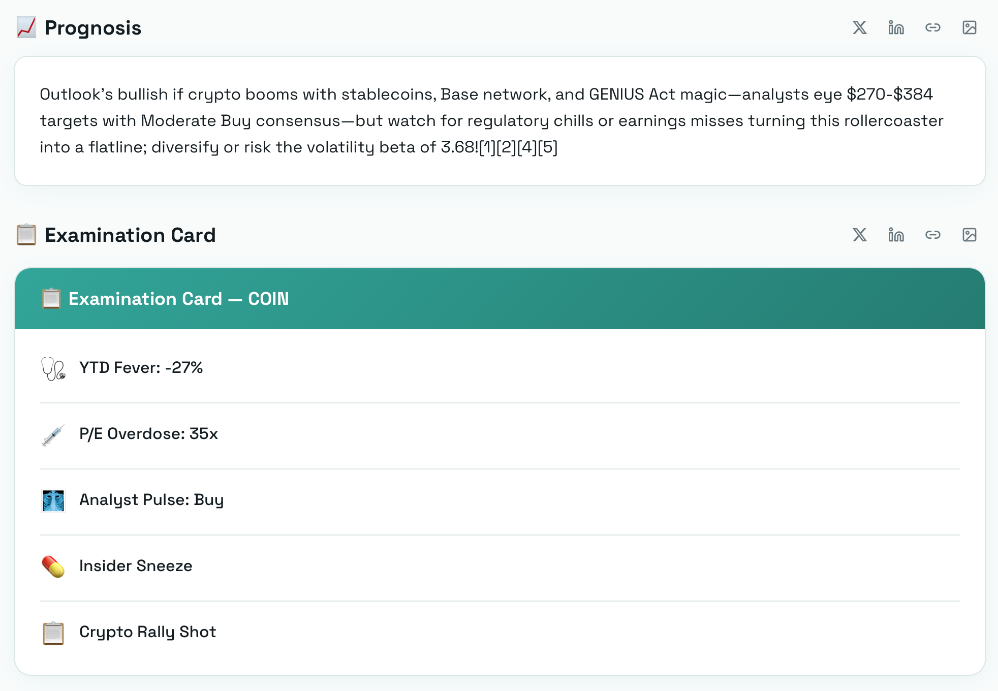
Task: Copy link to Examination Card
Action: 932,235
